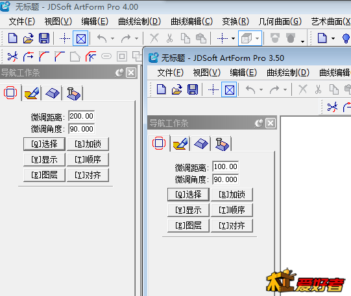Open 文件(F) menu in ArtForm Pro 3.50
Viewport: 351px width, 296px height.
tap(171, 73)
